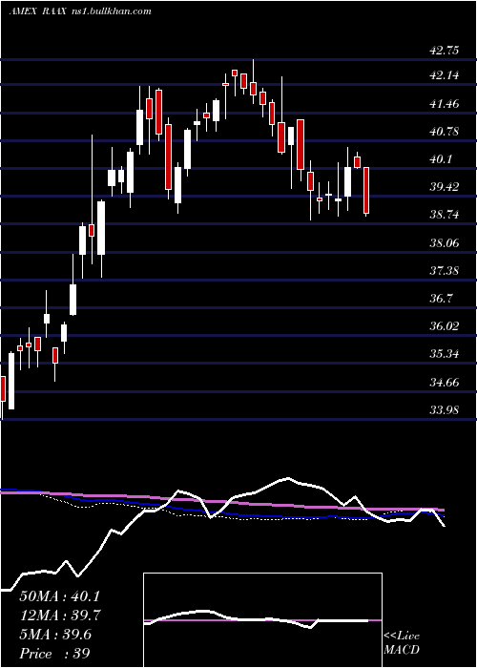Click the 33.98 price axis label
This screenshot has width=477, height=668.
pos(445,410)
